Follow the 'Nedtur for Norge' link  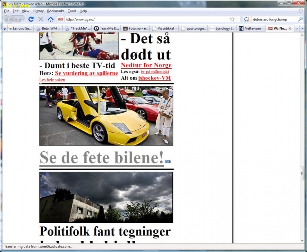point(146,65)
